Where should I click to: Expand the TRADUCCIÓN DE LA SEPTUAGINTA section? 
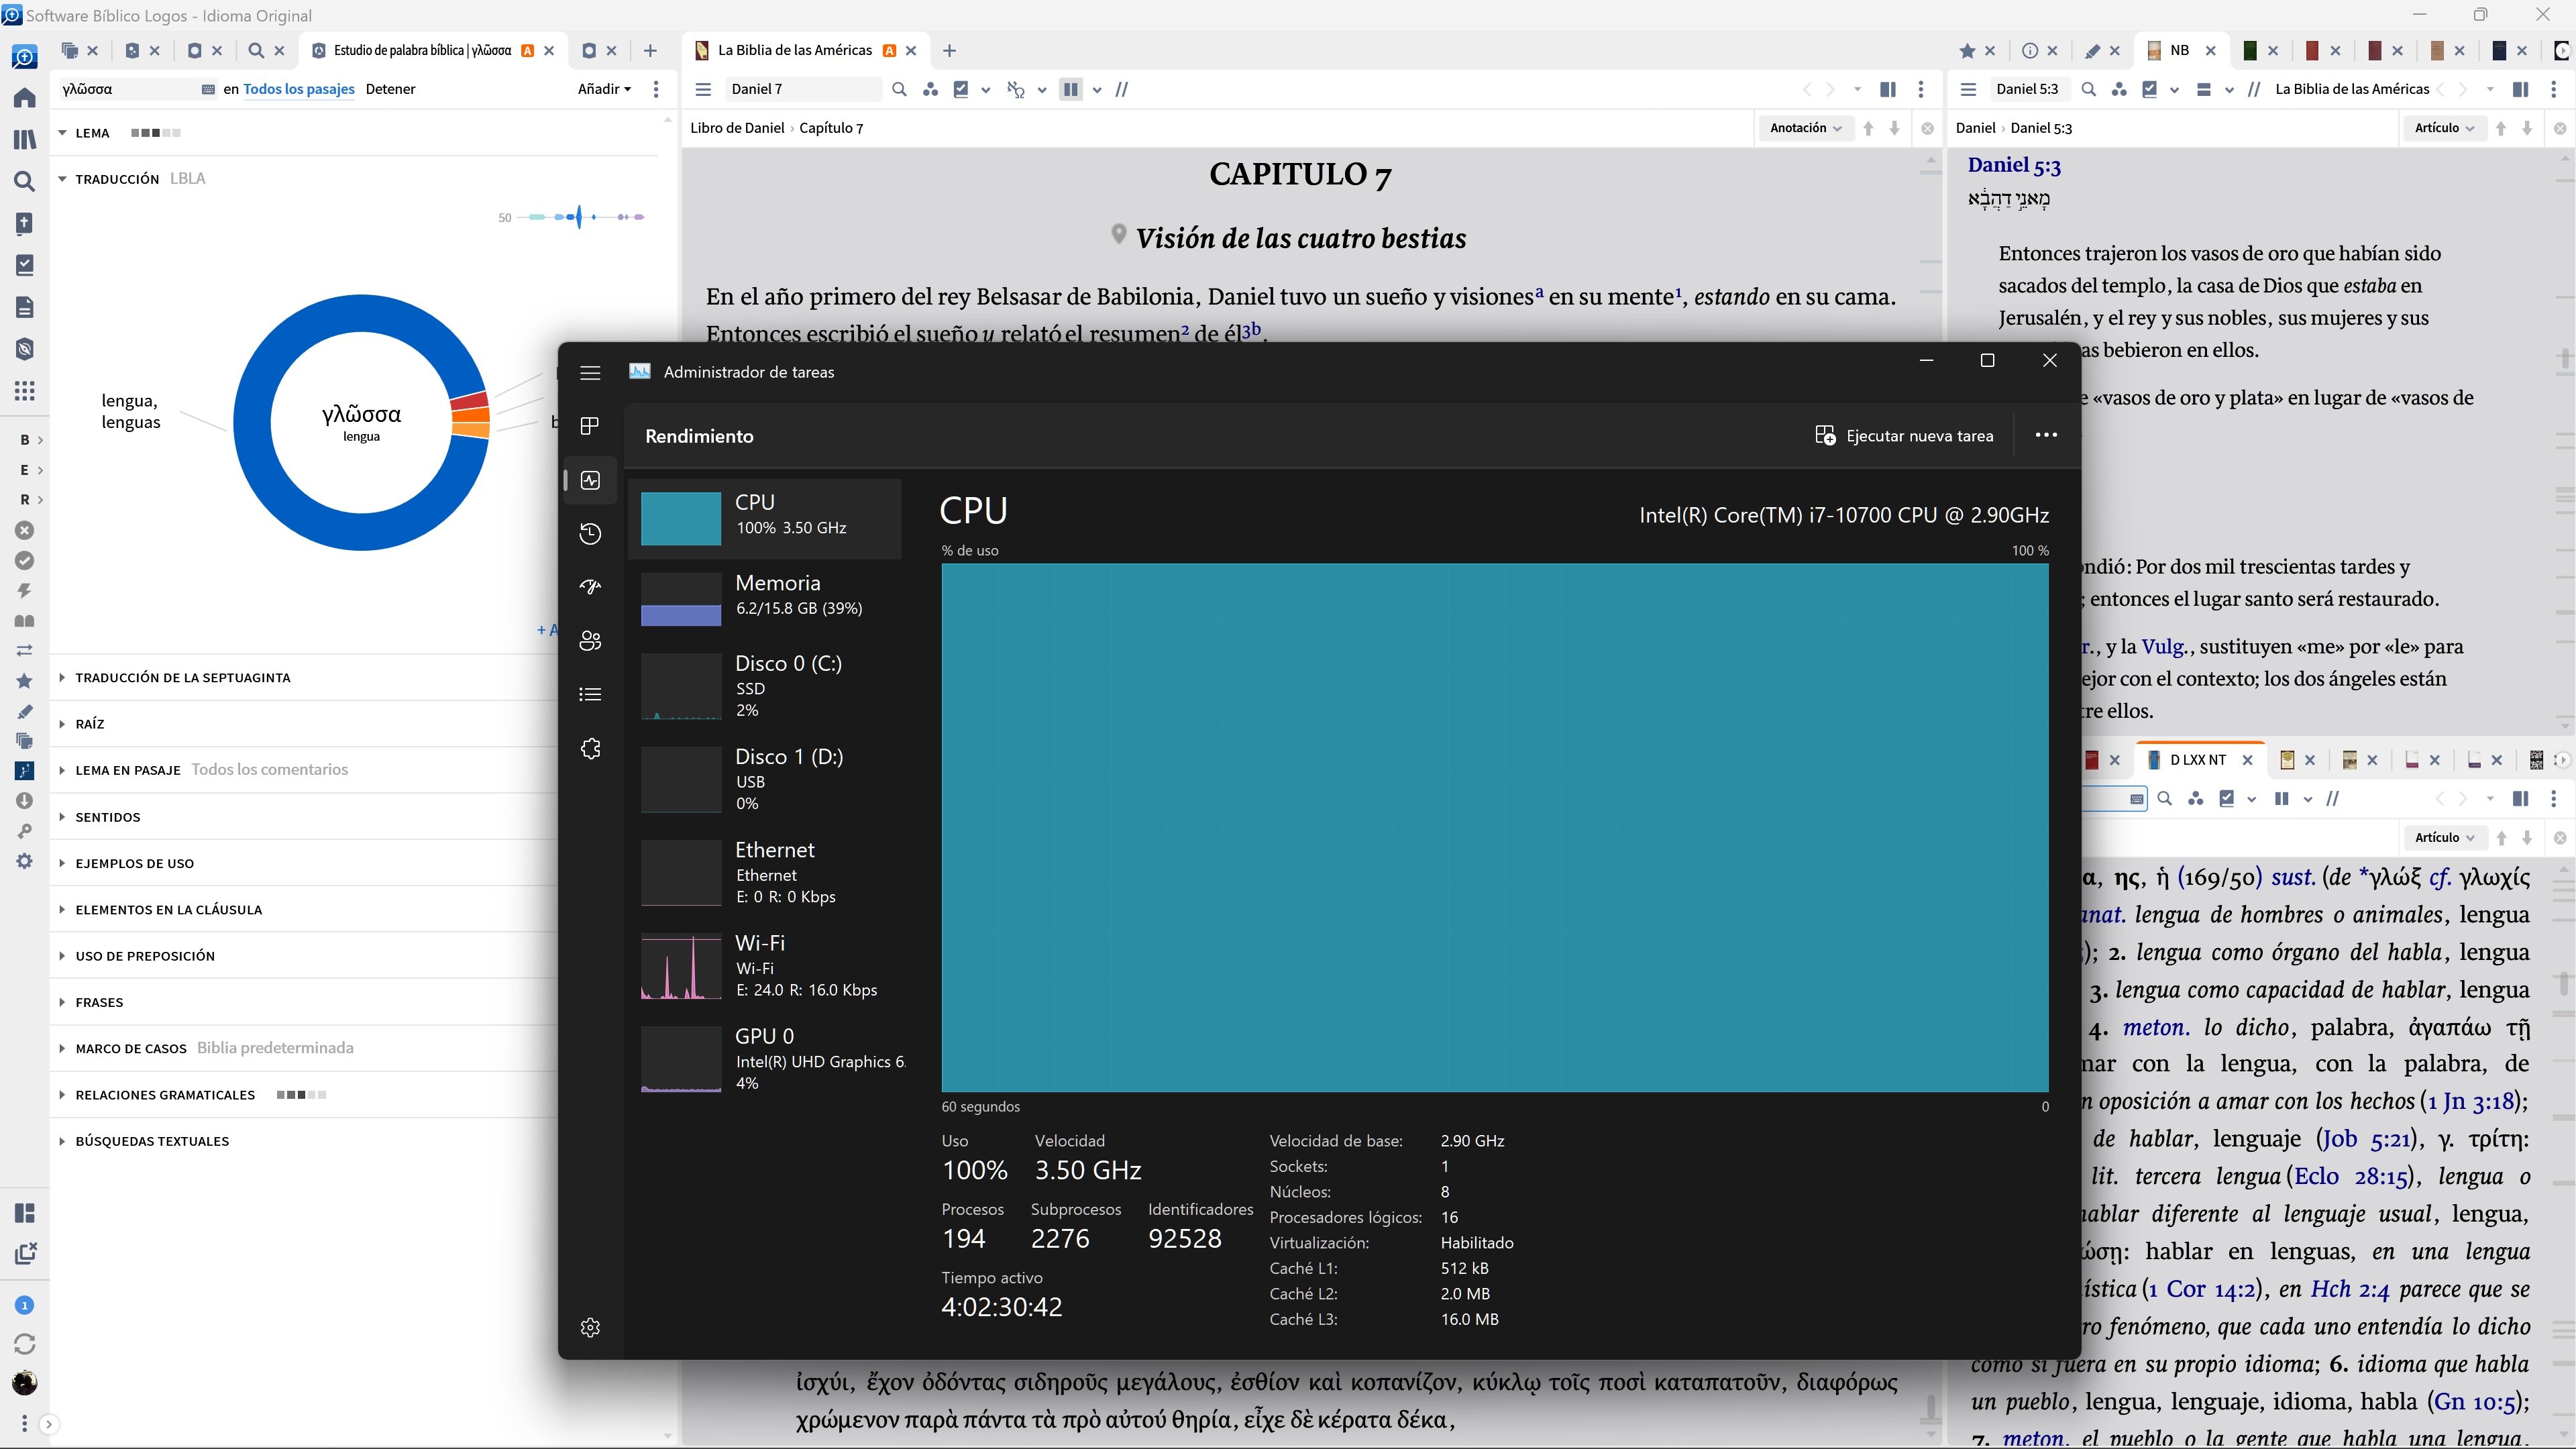pyautogui.click(x=182, y=677)
